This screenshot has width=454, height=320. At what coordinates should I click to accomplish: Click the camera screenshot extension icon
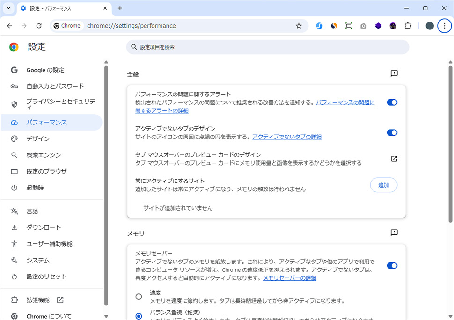pos(363,26)
